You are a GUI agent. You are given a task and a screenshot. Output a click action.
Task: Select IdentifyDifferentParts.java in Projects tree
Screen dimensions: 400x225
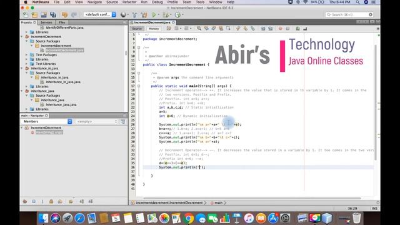pos(64,27)
